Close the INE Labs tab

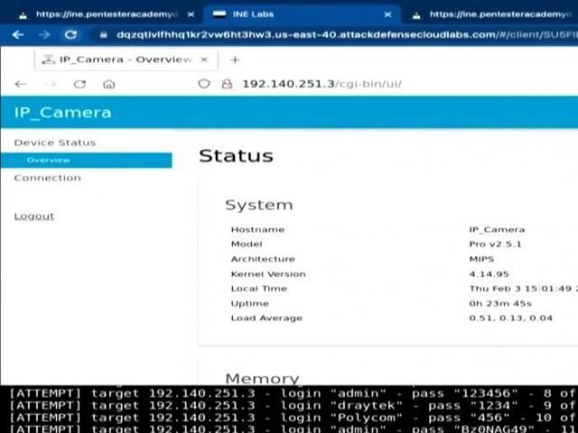click(x=387, y=14)
